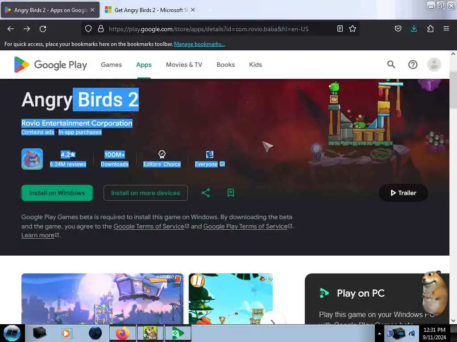The image size is (457, 342).
Task: Go back to the previous page
Action: click(x=11, y=29)
